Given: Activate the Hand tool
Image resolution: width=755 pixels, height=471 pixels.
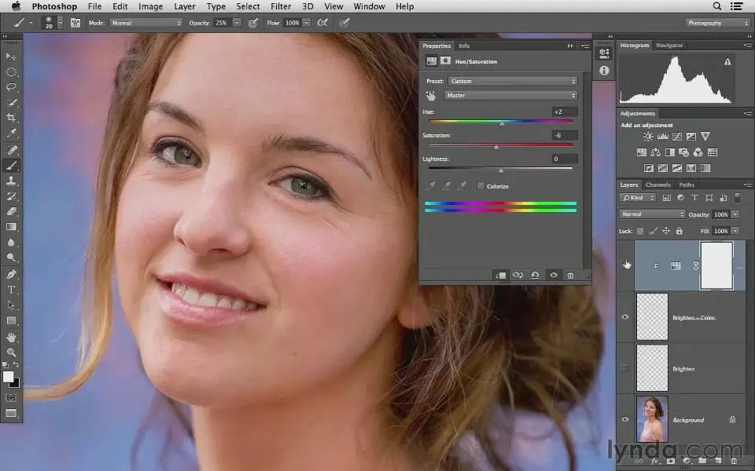Looking at the screenshot, I should pyautogui.click(x=11, y=337).
